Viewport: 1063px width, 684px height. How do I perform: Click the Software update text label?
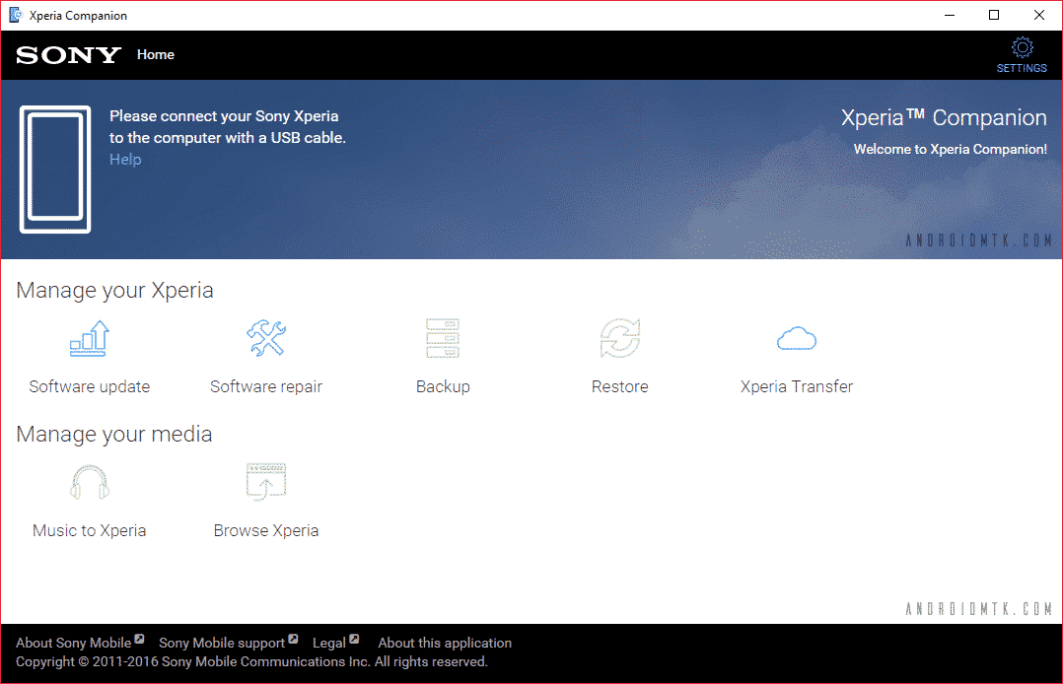coord(89,386)
